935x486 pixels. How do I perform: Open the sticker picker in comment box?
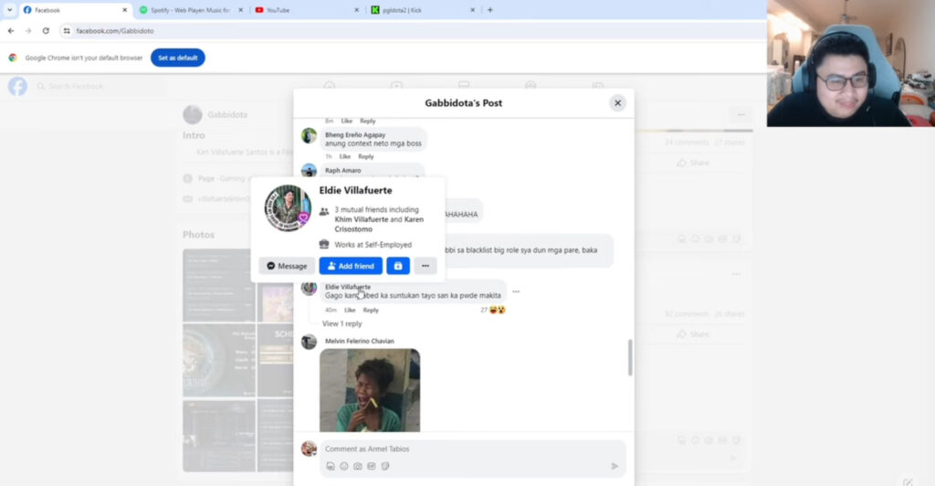pos(385,466)
